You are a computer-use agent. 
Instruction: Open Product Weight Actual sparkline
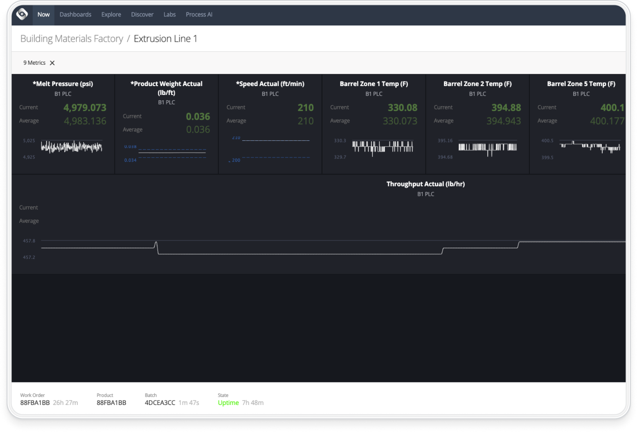172,153
